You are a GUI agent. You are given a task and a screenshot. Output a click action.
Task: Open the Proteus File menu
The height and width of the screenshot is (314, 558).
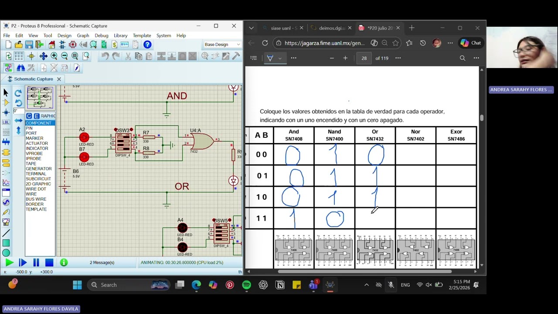click(7, 35)
